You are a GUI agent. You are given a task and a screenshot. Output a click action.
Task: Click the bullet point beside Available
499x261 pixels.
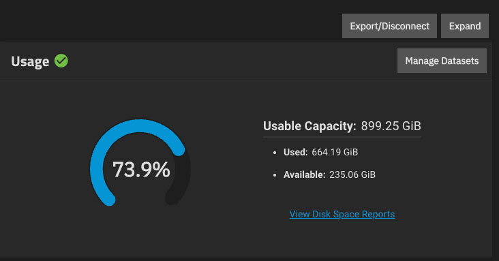[x=275, y=175]
